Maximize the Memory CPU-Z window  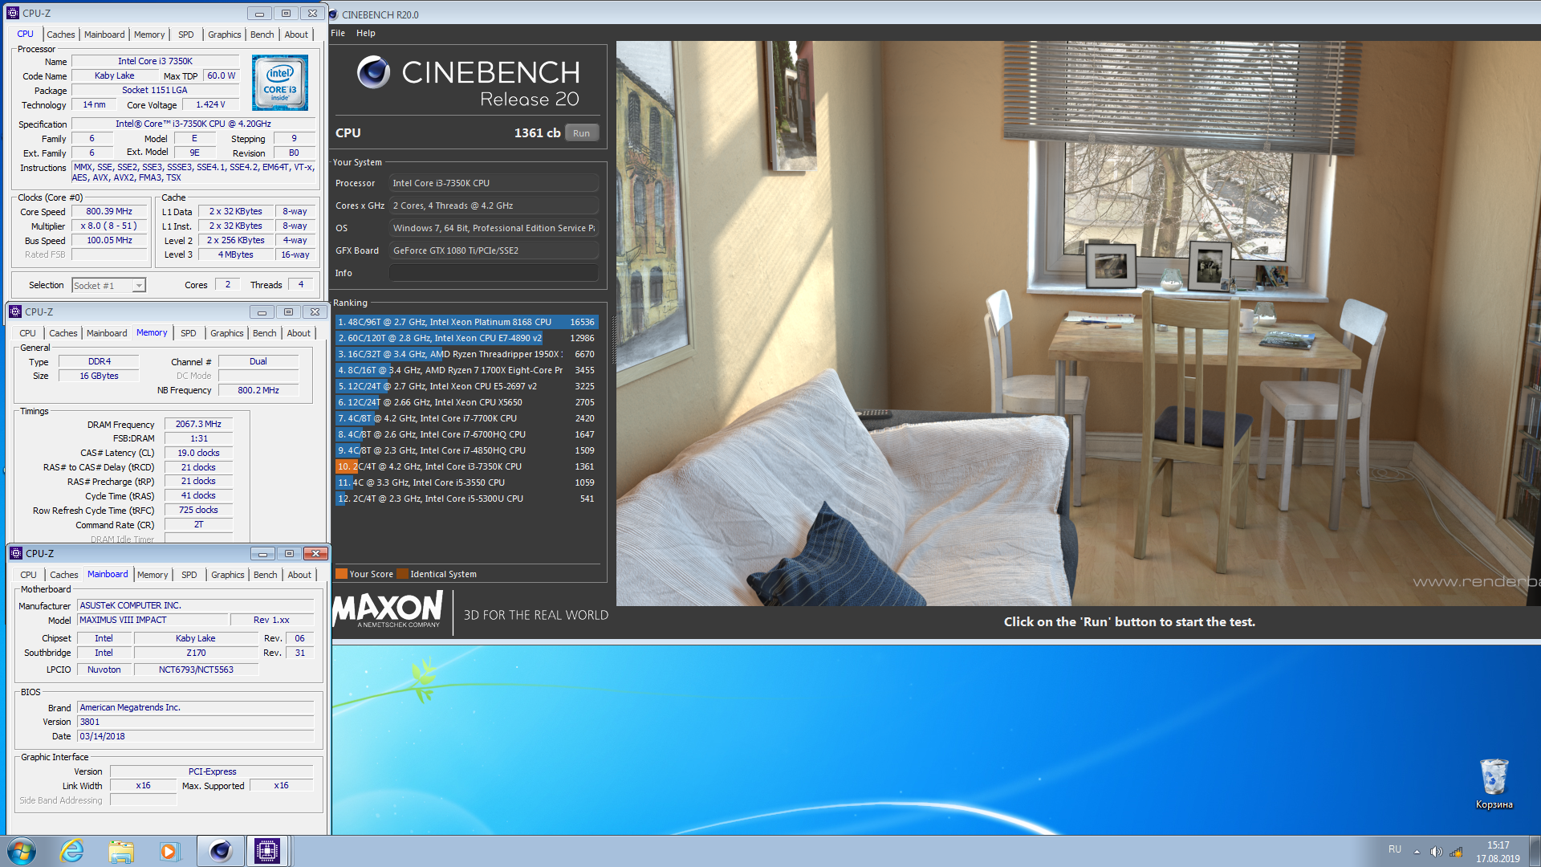tap(288, 311)
